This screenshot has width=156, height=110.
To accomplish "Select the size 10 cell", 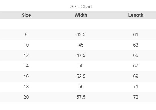I will tap(26, 45).
